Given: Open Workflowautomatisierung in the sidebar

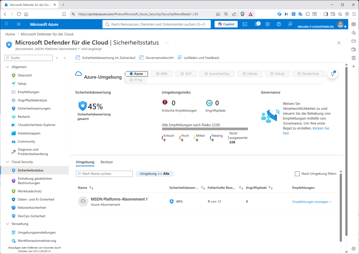Looking at the screenshot, I should 37,241.
